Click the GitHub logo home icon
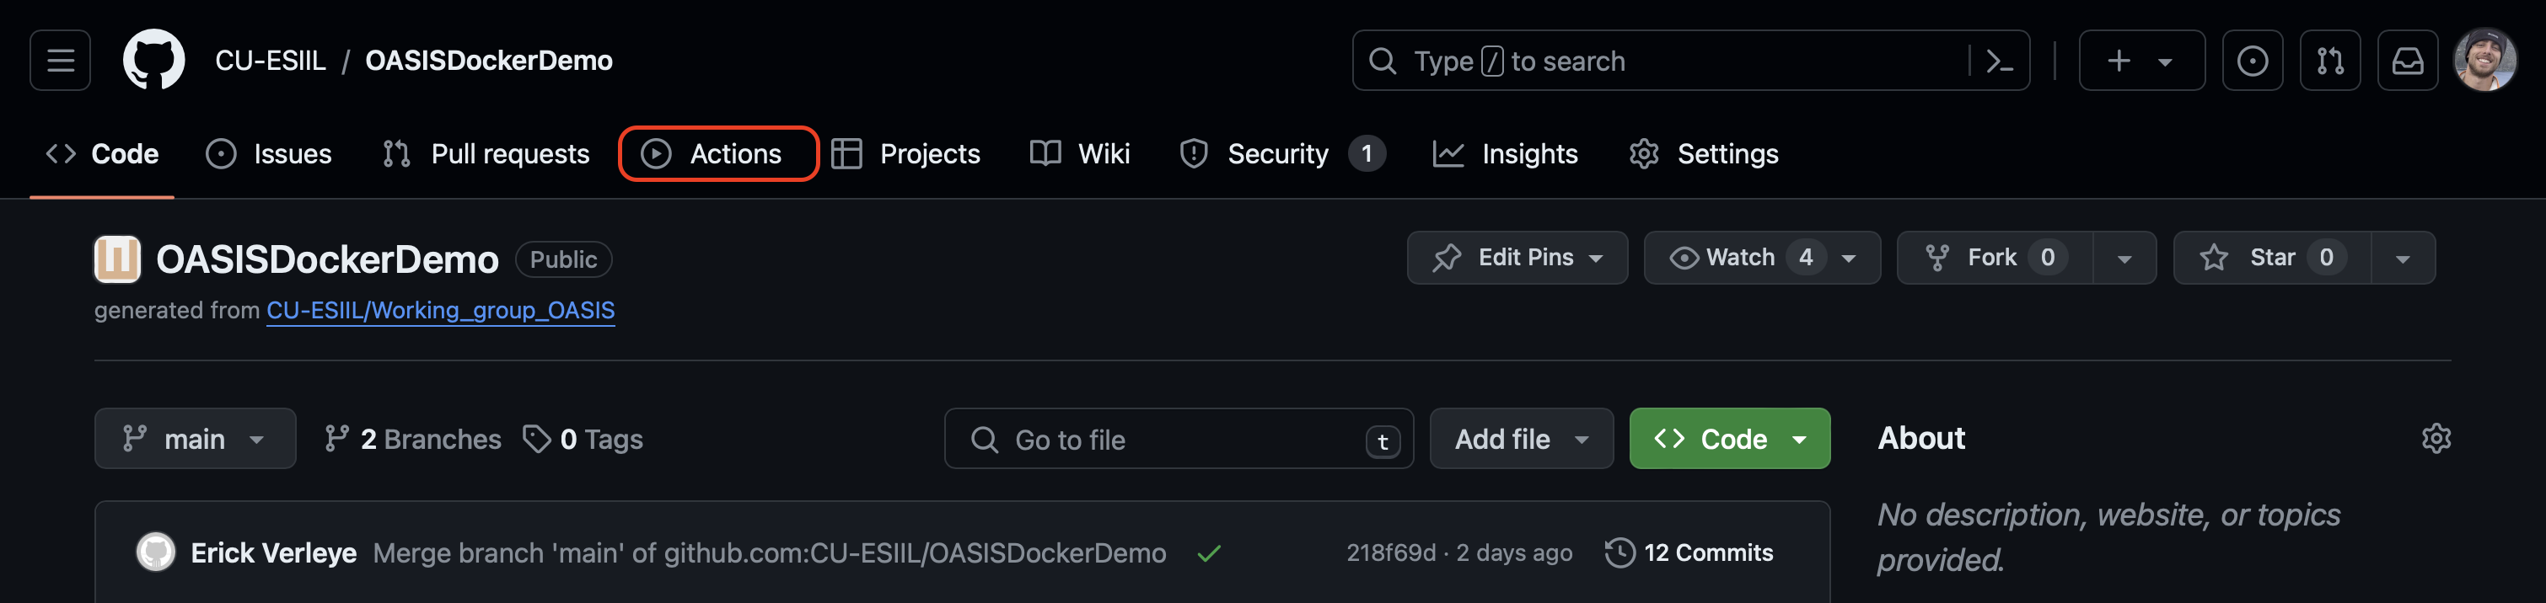 153,61
